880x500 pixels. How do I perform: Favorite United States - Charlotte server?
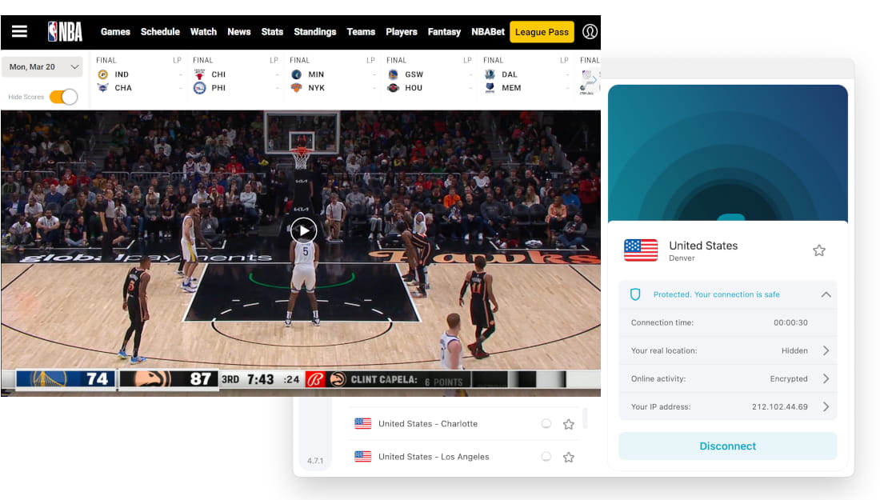point(569,424)
